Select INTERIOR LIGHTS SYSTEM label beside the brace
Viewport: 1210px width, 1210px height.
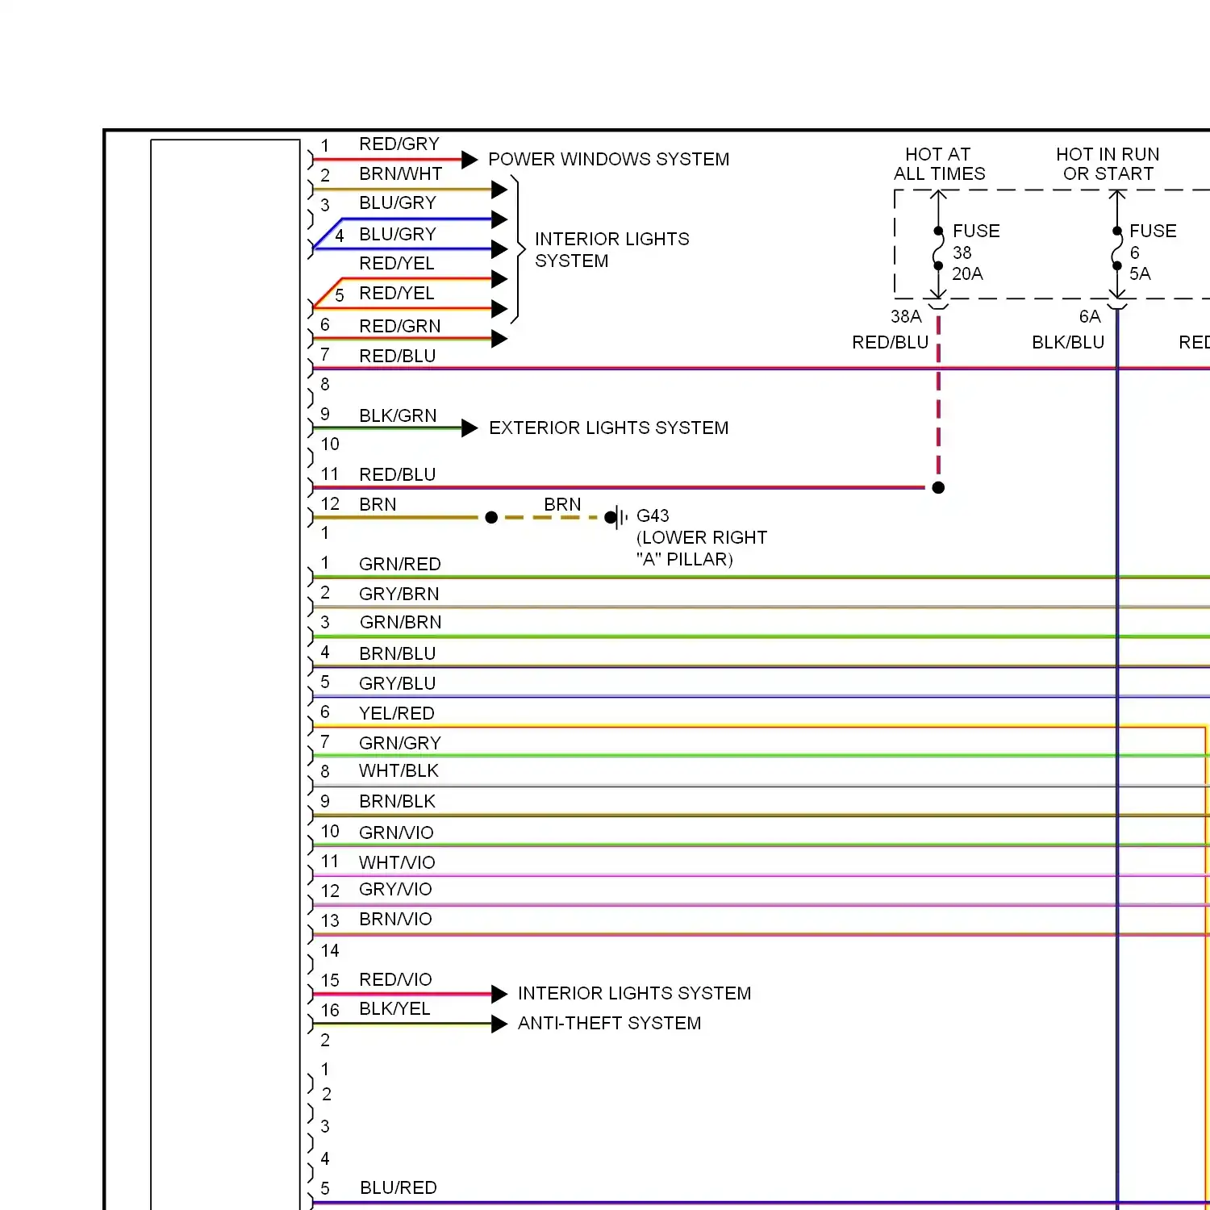[611, 250]
